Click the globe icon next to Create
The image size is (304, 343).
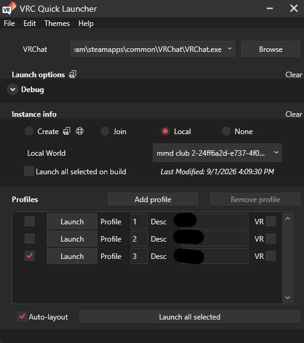click(80, 131)
